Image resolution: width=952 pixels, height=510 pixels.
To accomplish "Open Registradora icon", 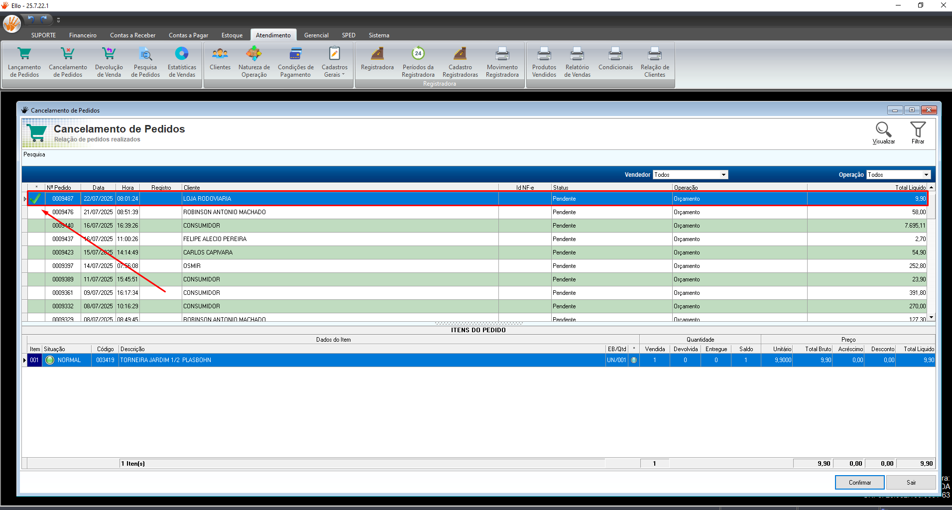I will click(x=377, y=60).
